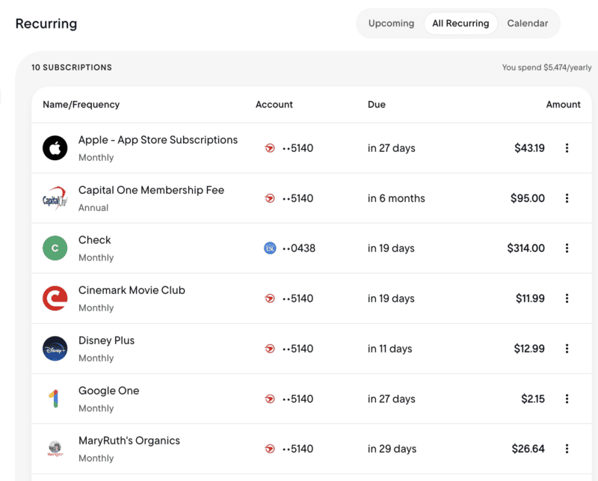Click the blue ESL bank icon in Check row

[270, 248]
